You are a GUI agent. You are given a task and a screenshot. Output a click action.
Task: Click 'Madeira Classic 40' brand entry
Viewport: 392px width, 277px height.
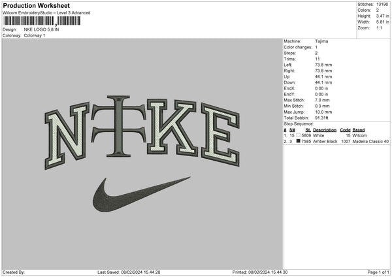tap(370, 142)
